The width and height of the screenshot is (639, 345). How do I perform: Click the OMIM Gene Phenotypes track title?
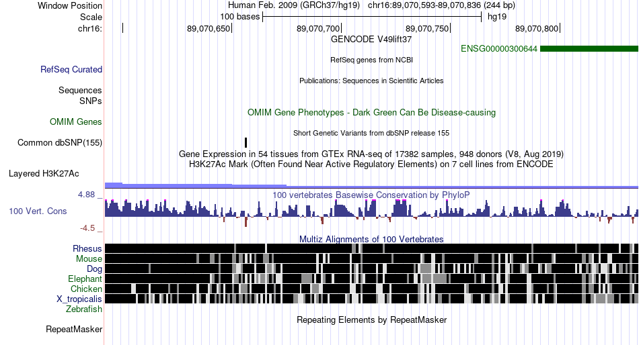point(372,112)
